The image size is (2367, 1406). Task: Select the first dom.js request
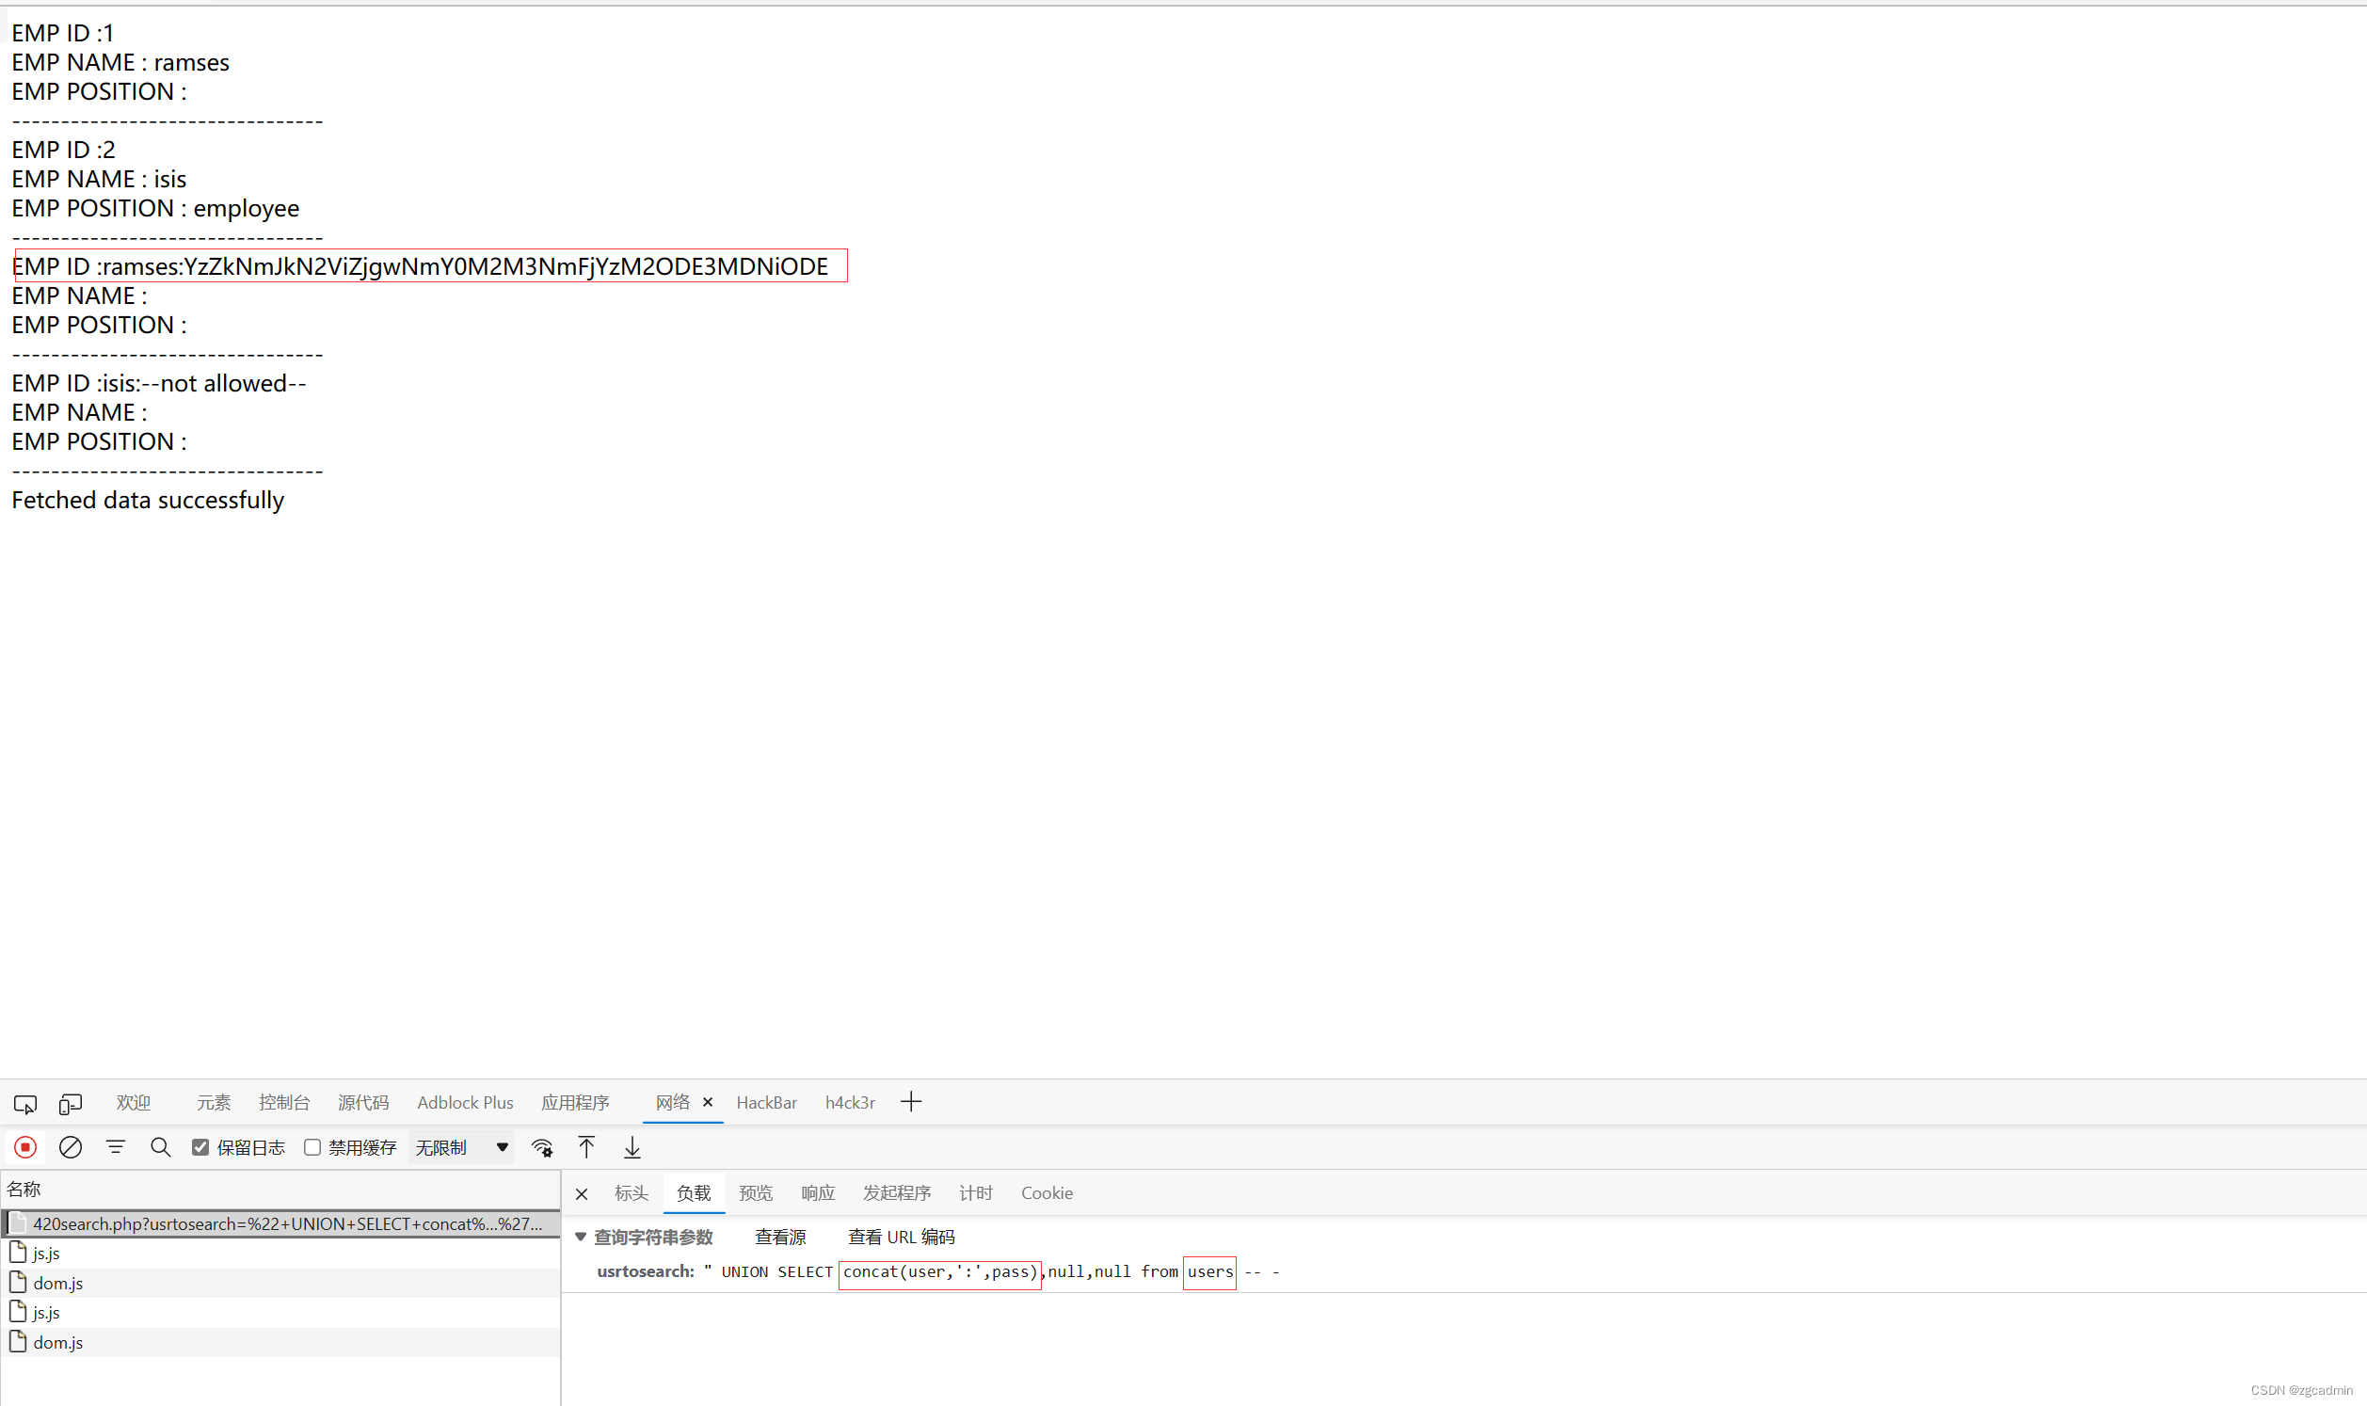coord(280,1283)
